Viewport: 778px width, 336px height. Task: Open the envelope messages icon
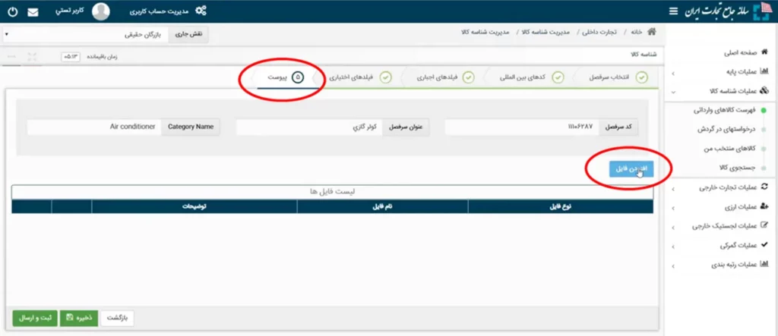(x=33, y=12)
